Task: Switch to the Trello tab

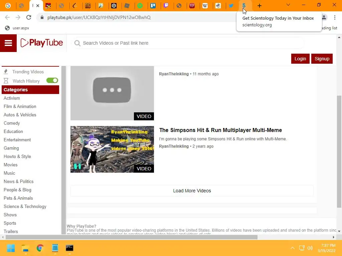Action: click(x=153, y=6)
